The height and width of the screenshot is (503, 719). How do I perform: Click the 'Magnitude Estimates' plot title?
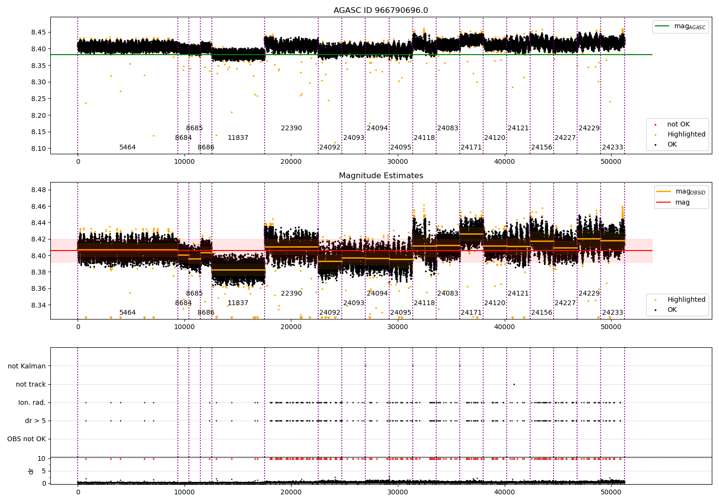click(x=381, y=176)
